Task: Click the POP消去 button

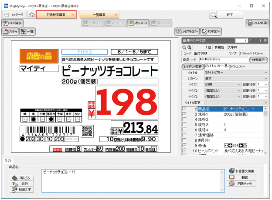Action: point(14,23)
